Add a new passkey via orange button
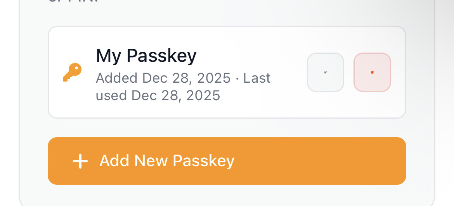The height and width of the screenshot is (206, 454). coord(227,161)
